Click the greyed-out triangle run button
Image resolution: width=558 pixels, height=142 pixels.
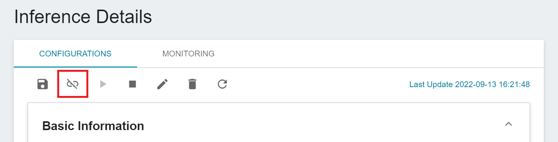tap(103, 84)
